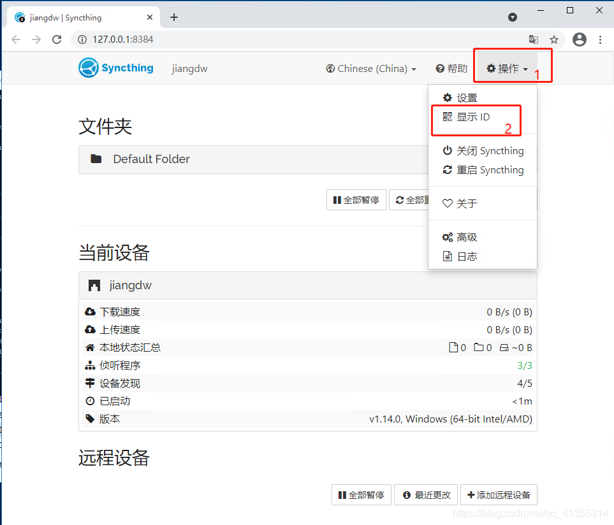Expand the Default Folder panel
Image resolution: width=614 pixels, height=525 pixels.
[253, 159]
